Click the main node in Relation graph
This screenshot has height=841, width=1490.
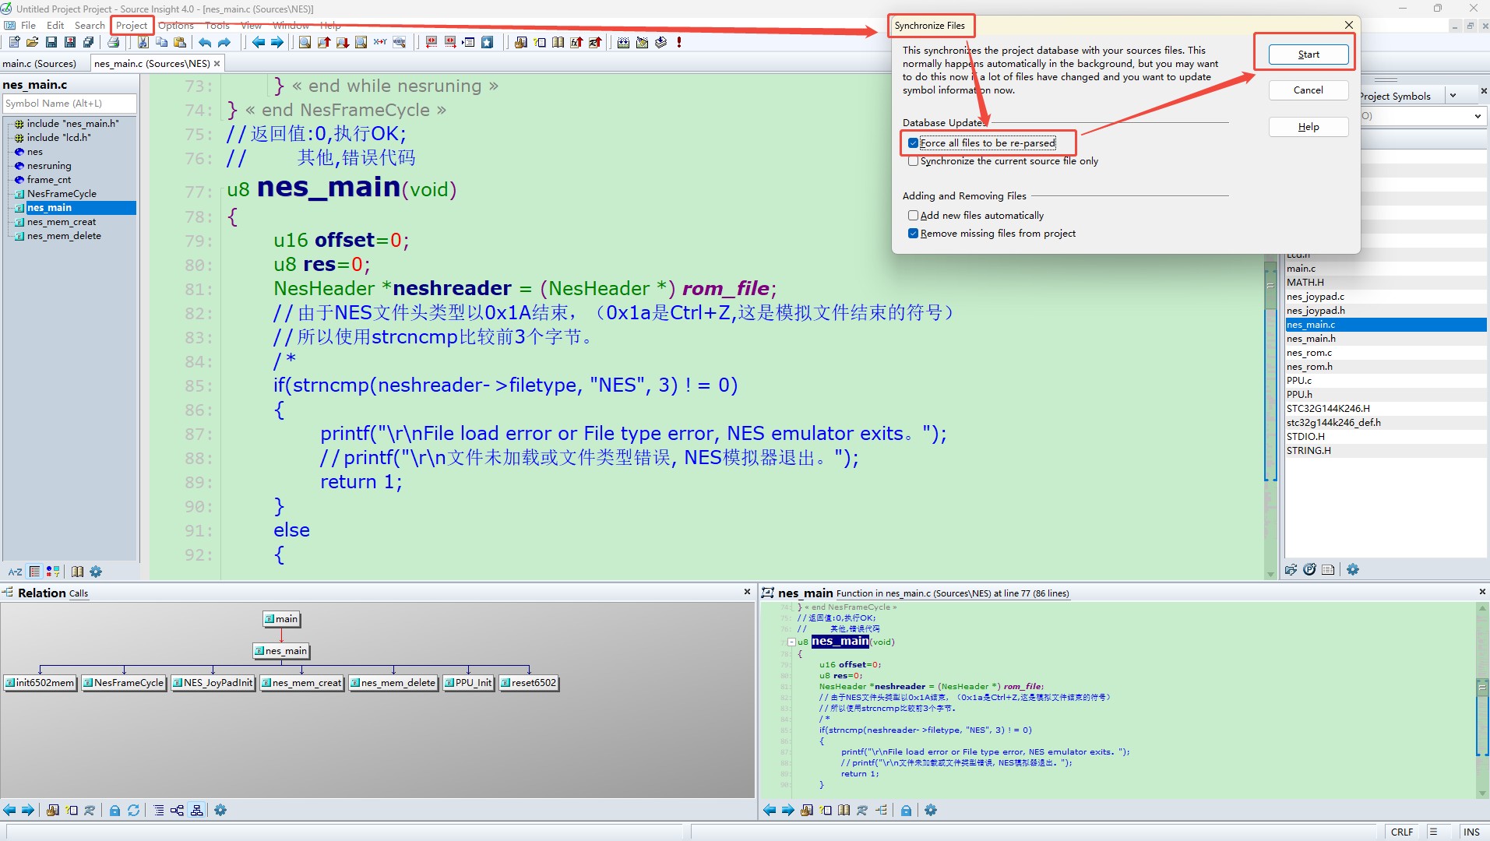tap(281, 619)
